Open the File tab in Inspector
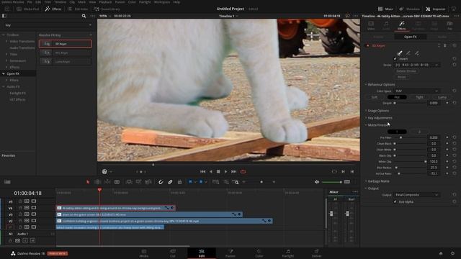Image resolution: width=461 pixels, height=259 pixels. [449, 25]
